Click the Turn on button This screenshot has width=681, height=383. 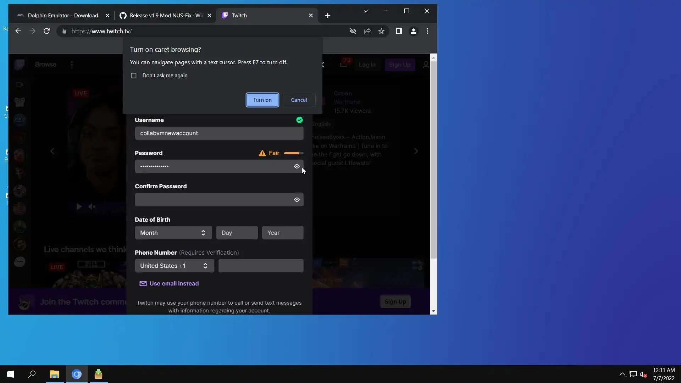click(x=262, y=100)
